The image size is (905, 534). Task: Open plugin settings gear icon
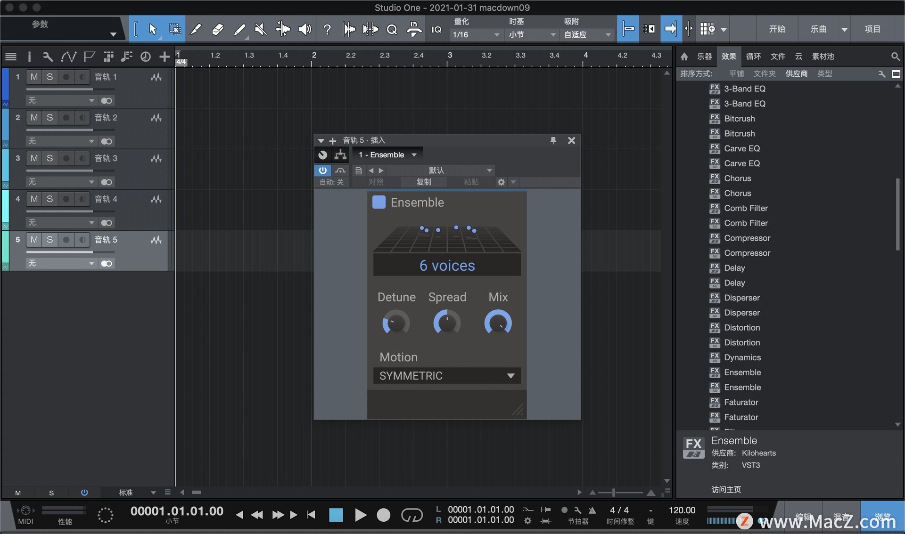[501, 182]
